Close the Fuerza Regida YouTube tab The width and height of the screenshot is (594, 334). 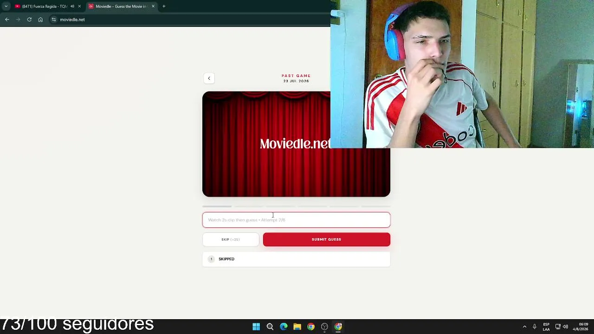click(x=79, y=6)
